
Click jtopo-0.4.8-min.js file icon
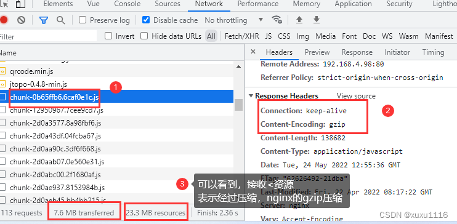click(x=2, y=84)
